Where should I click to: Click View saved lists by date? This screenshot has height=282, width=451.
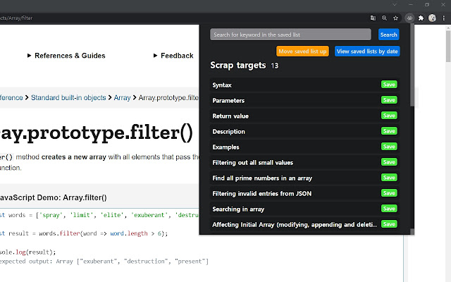tap(367, 51)
